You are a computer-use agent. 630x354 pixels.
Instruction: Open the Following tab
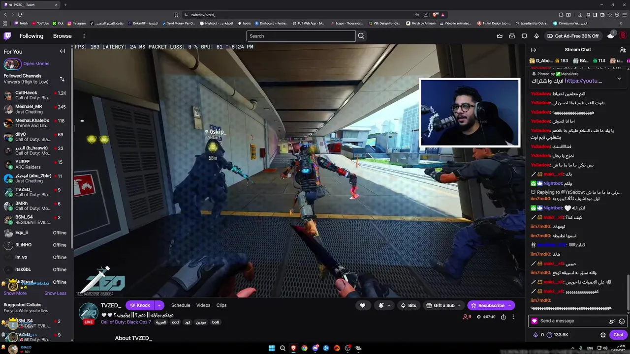[x=31, y=36]
